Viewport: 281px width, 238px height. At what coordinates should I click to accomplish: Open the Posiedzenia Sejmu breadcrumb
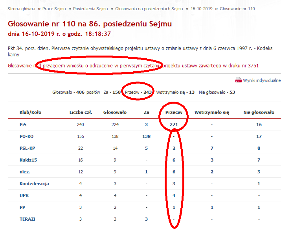coord(90,9)
